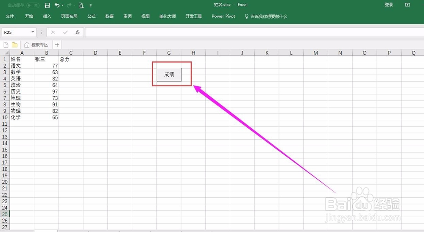424x232 pixels.
Task: Click the 登录 sign-in link
Action: click(x=389, y=5)
